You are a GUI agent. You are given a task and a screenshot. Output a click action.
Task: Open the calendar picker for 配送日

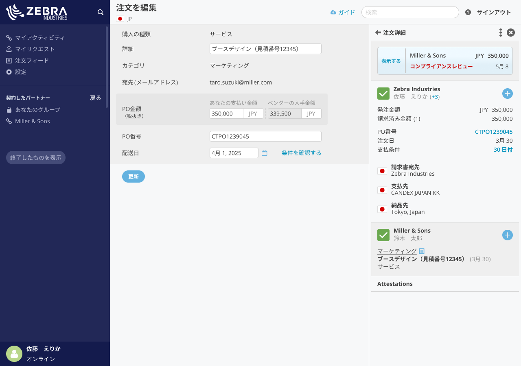point(265,153)
